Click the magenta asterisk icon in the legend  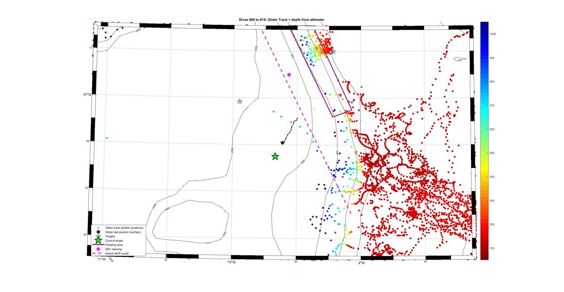click(x=98, y=249)
